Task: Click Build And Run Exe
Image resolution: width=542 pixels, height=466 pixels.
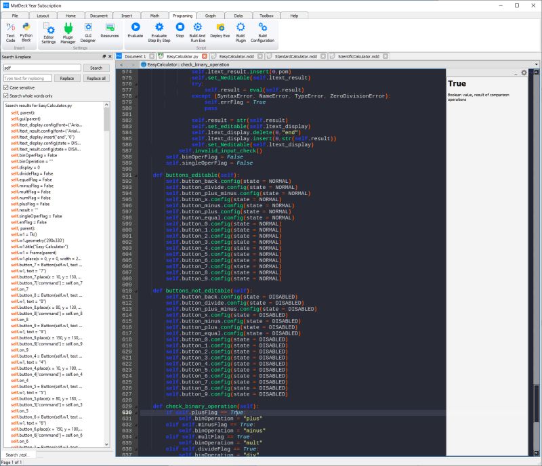Action: click(199, 30)
